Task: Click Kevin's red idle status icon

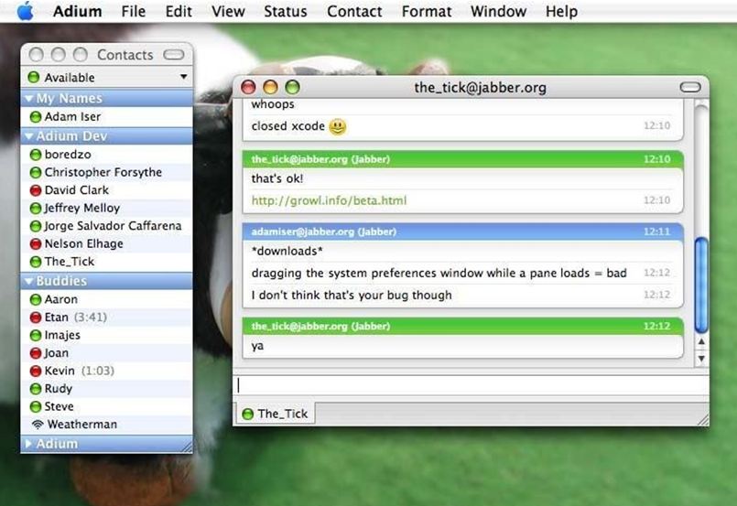Action: point(36,371)
